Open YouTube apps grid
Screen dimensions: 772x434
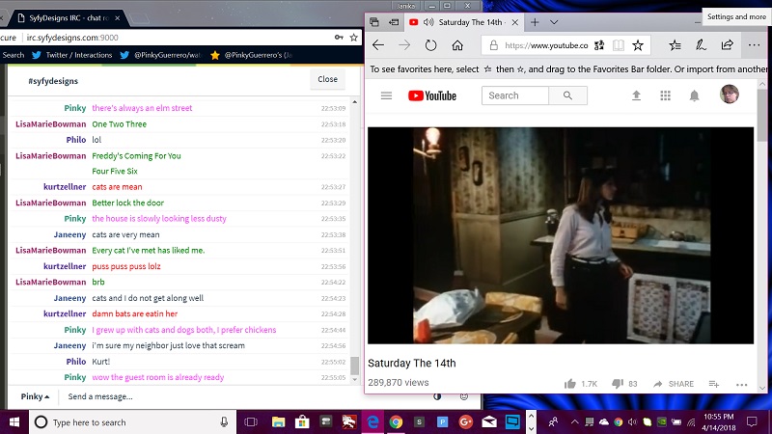click(665, 95)
